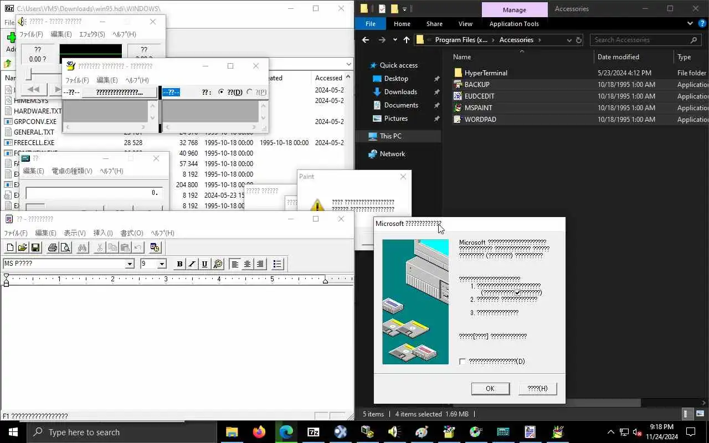Expand the MS P font name dropdown
Screen dimensions: 709x443
coord(130,264)
